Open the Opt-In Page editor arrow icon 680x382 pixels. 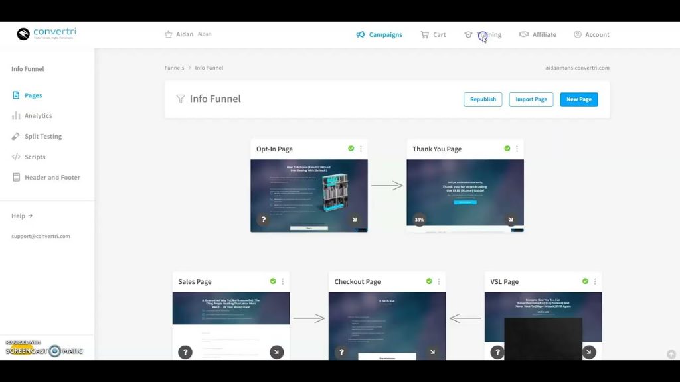pos(355,220)
